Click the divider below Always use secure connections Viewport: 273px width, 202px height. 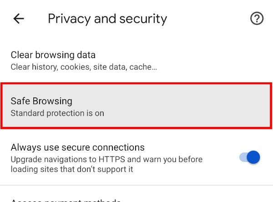coord(136,185)
